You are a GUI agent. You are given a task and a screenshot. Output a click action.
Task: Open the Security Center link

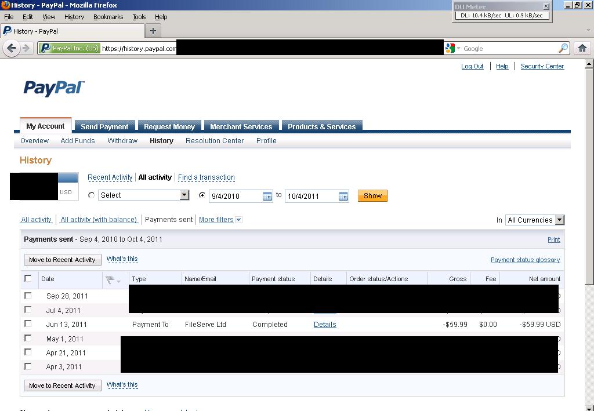point(542,66)
